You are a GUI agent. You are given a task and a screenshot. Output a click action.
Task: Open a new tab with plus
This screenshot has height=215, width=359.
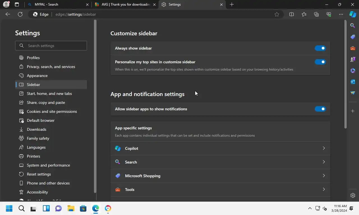[232, 4]
